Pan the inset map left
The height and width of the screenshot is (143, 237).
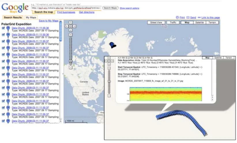106,61
